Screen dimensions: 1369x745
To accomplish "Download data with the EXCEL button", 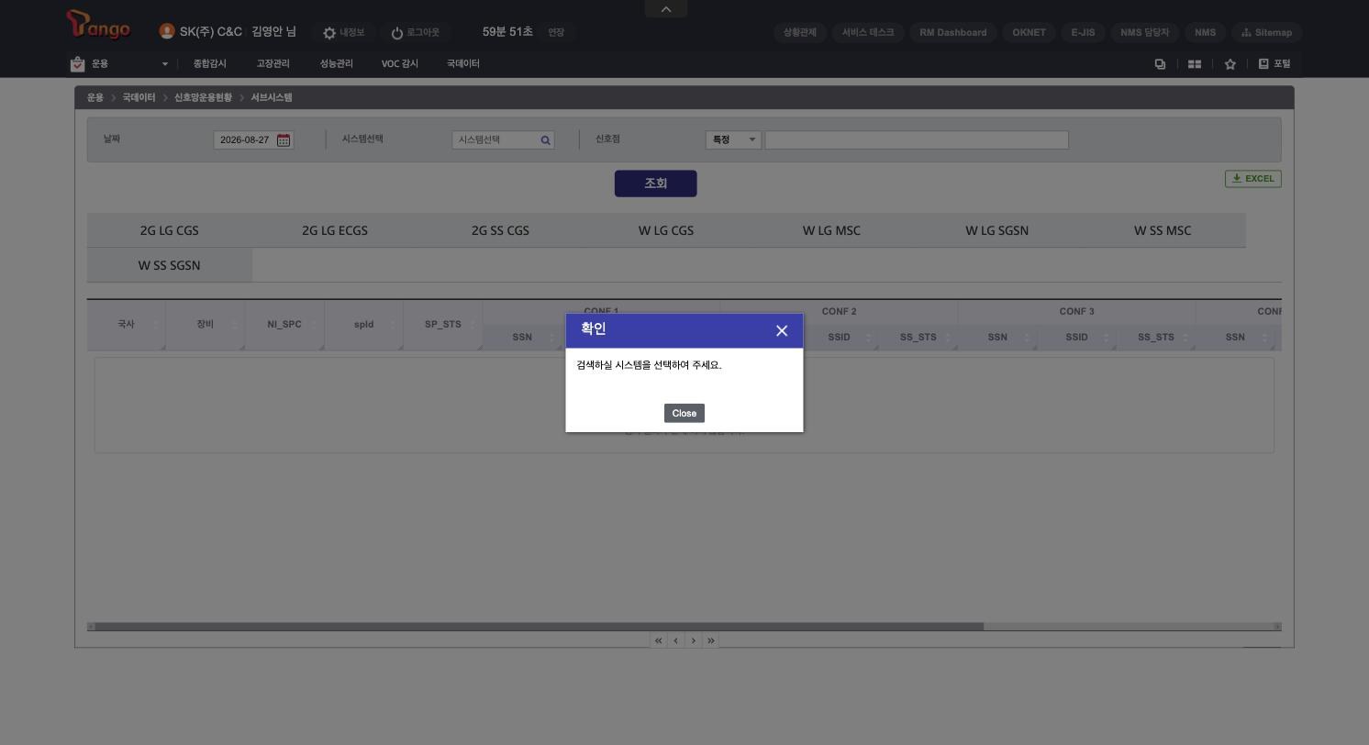I will pyautogui.click(x=1253, y=179).
